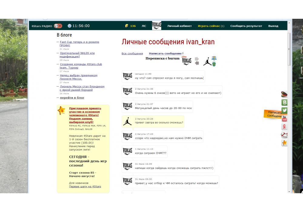Viewport: 303px width, 212px height.
Task: Open the Немец выбран преемником Лионеля Месси link
Action: [78, 77]
